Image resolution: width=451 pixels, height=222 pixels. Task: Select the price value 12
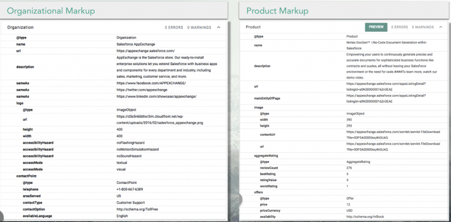coord(348,204)
